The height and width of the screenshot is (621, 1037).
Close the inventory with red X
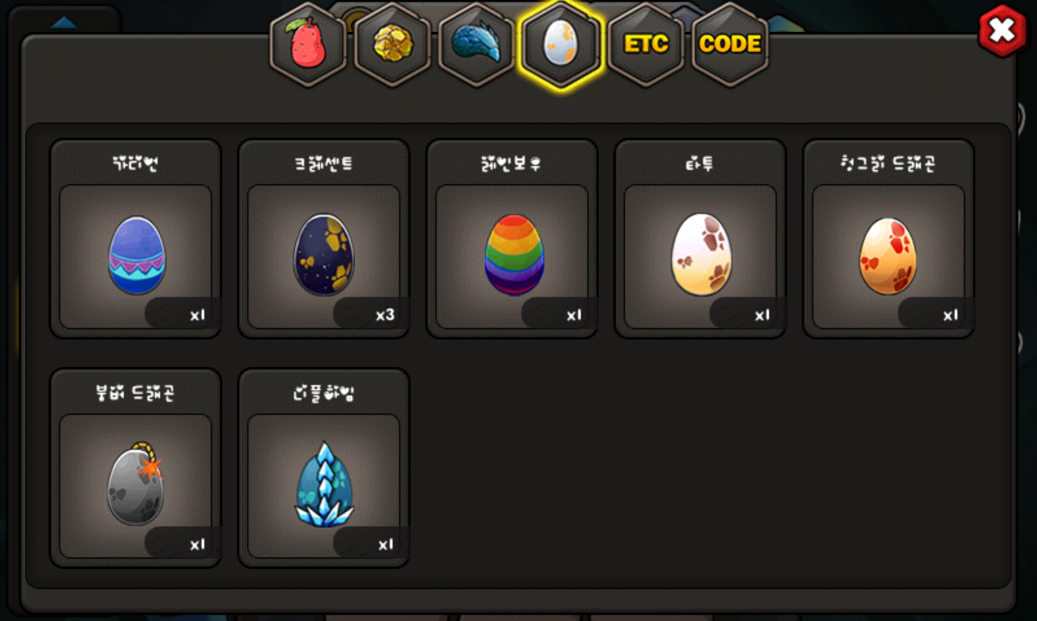click(x=1002, y=30)
